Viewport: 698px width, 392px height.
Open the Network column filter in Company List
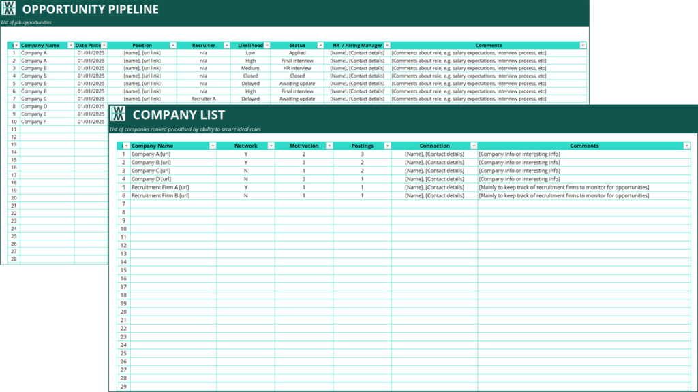(x=271, y=146)
